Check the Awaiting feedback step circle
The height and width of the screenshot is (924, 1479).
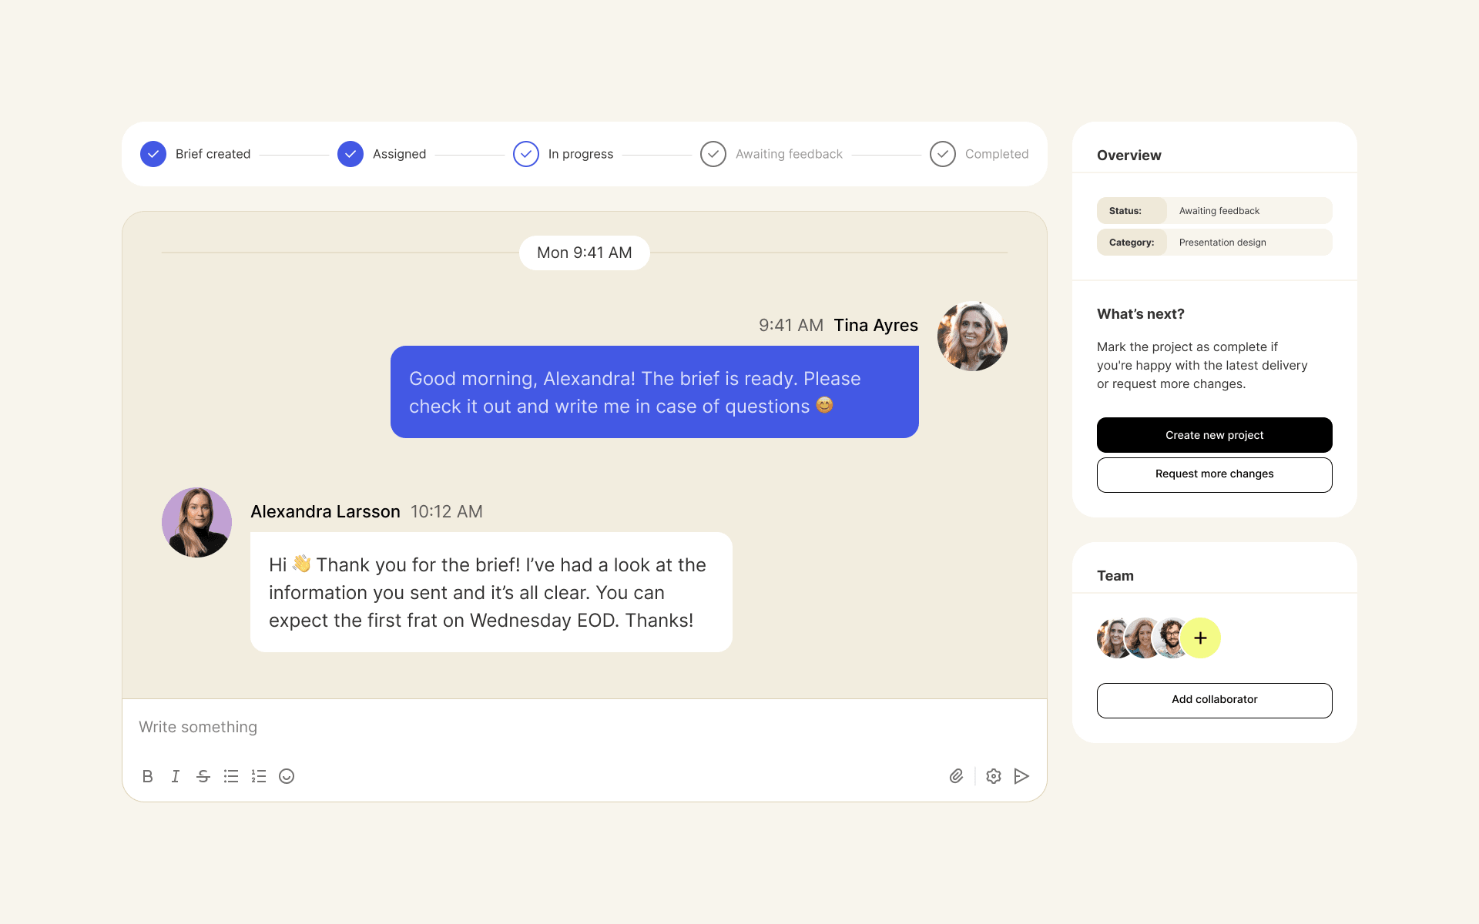713,154
